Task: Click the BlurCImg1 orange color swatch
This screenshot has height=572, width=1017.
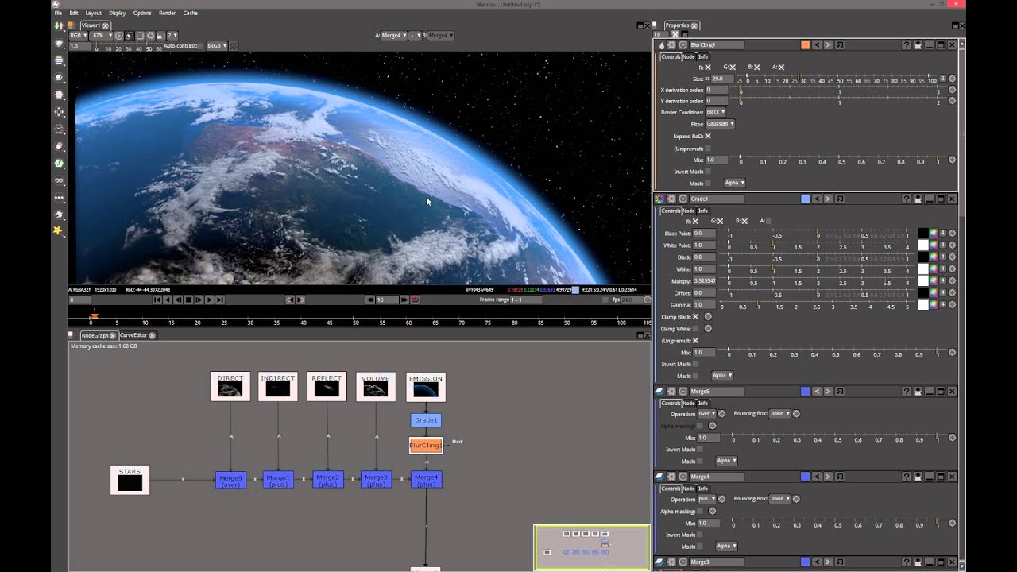Action: (806, 45)
